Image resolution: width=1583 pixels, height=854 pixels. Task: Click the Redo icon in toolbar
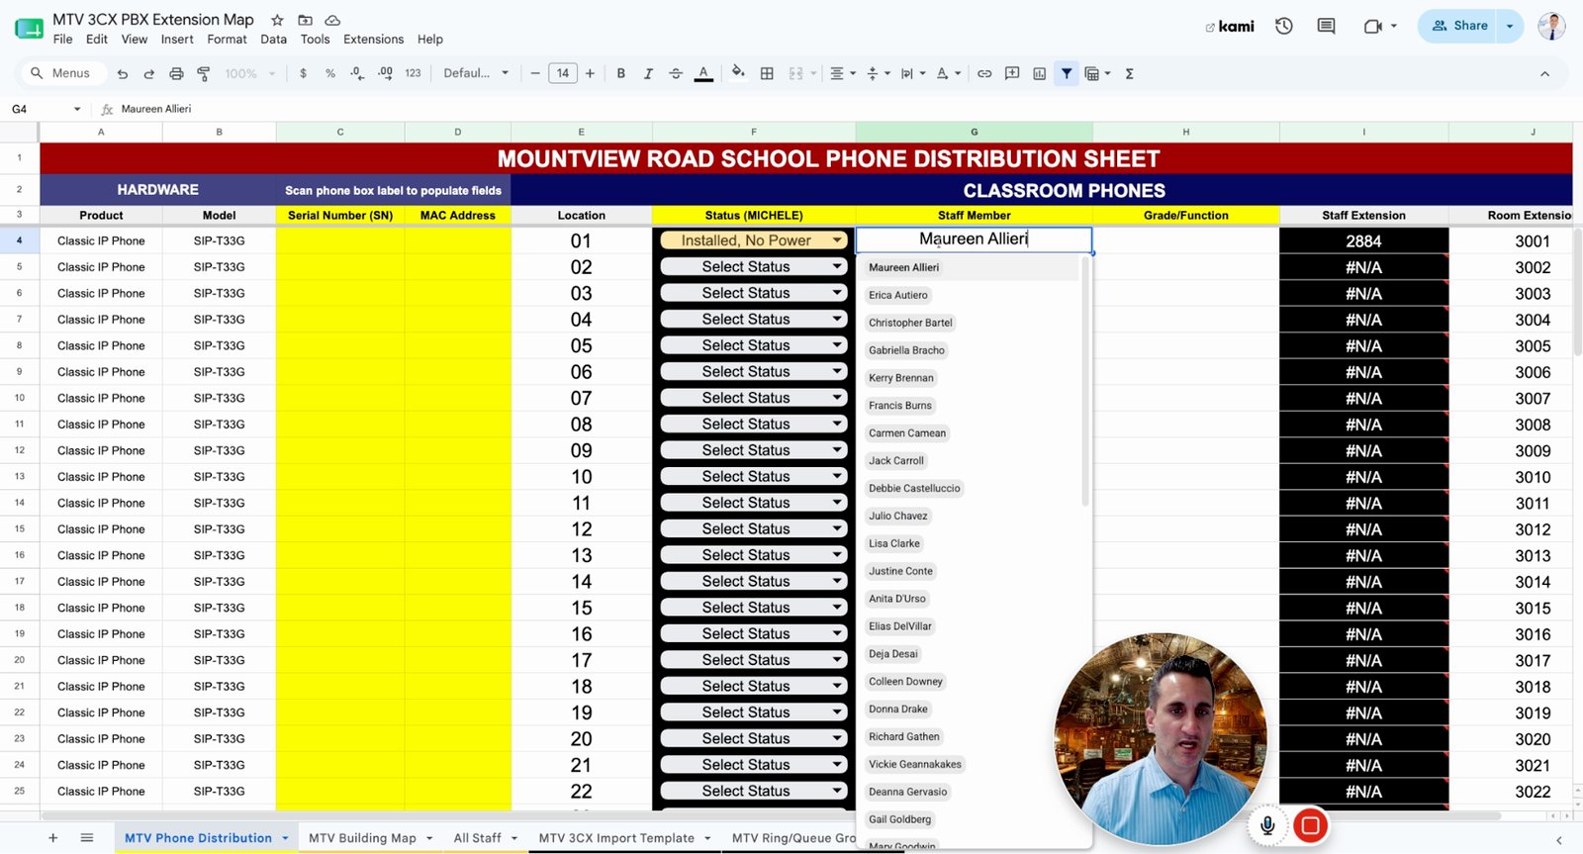click(x=149, y=73)
